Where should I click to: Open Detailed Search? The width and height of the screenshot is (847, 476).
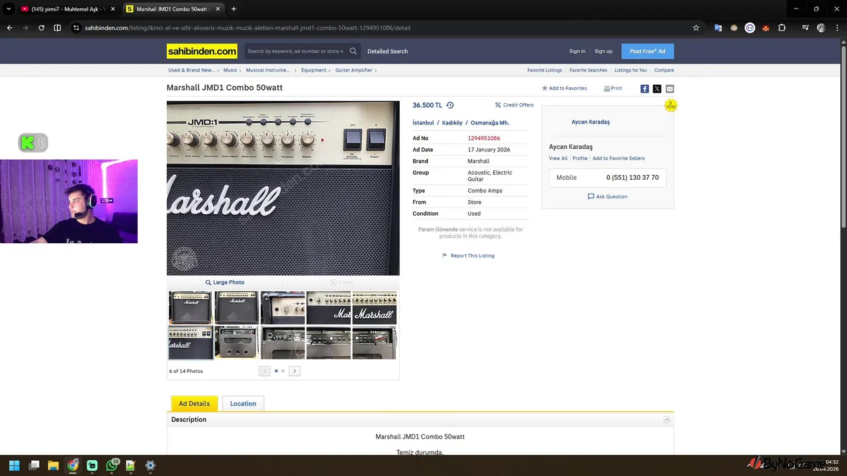388,51
